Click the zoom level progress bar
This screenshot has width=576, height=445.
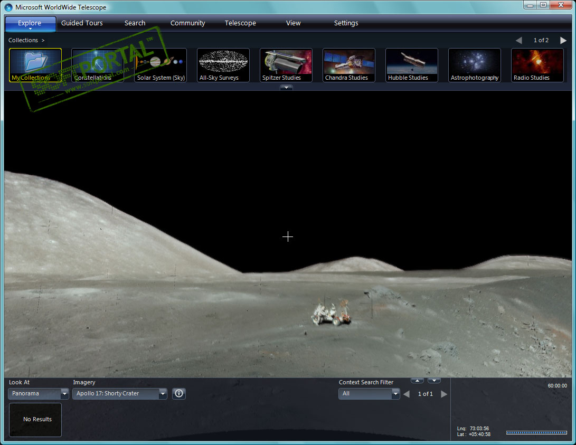[x=536, y=432]
